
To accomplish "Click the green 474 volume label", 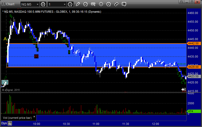I will click(194, 111).
